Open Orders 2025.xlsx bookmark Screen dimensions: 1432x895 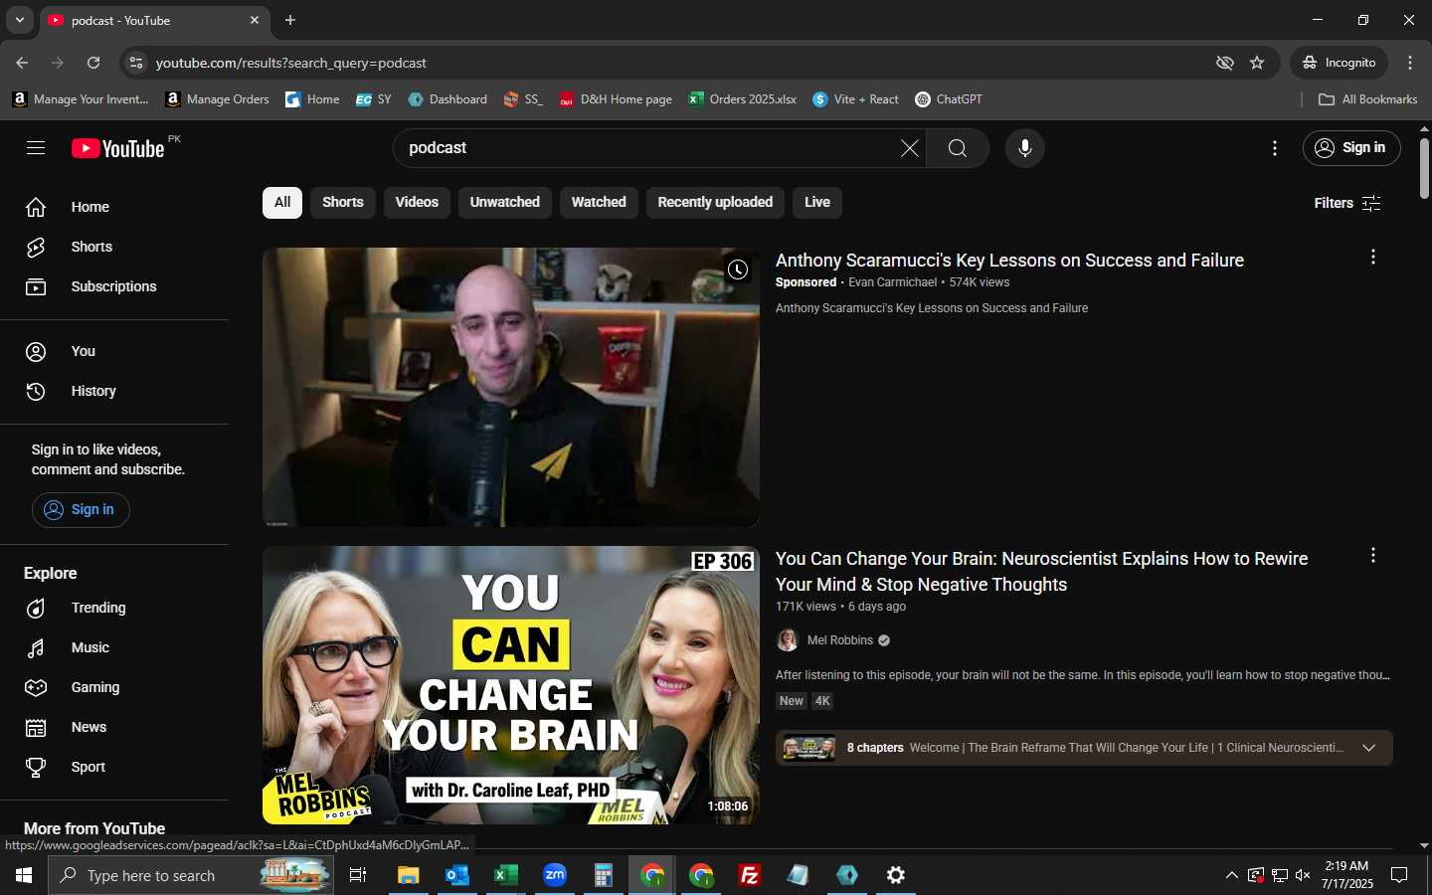point(742,99)
